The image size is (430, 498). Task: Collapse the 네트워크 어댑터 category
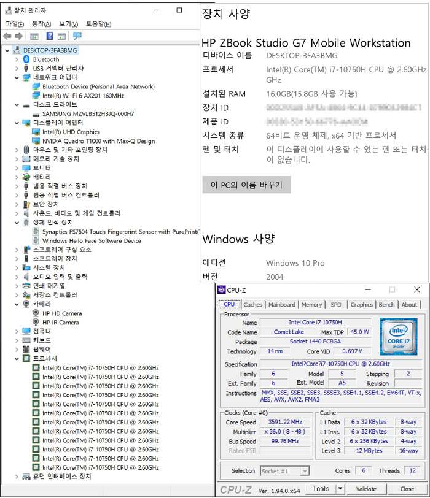click(x=17, y=77)
